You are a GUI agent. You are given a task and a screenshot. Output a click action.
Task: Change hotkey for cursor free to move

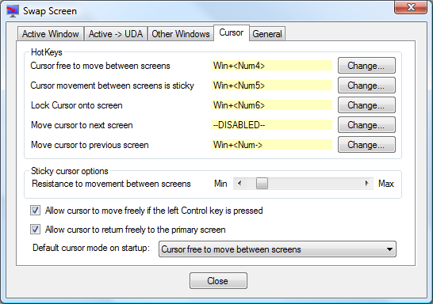366,66
